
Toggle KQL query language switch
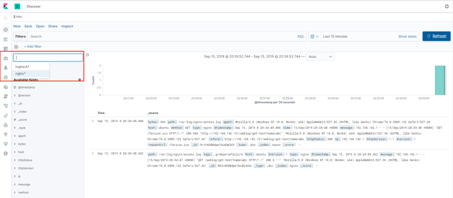click(x=301, y=36)
